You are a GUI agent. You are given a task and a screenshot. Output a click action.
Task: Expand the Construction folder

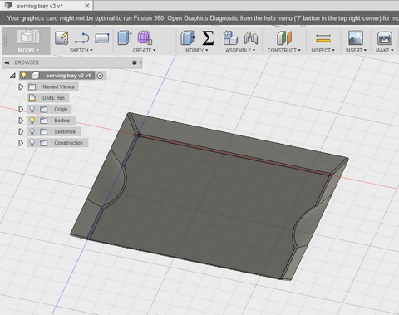coord(21,143)
